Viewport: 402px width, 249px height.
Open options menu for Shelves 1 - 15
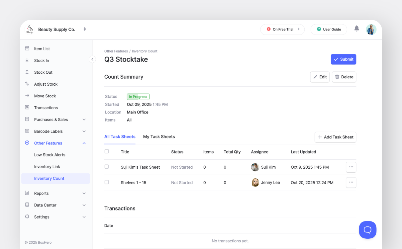(x=351, y=183)
